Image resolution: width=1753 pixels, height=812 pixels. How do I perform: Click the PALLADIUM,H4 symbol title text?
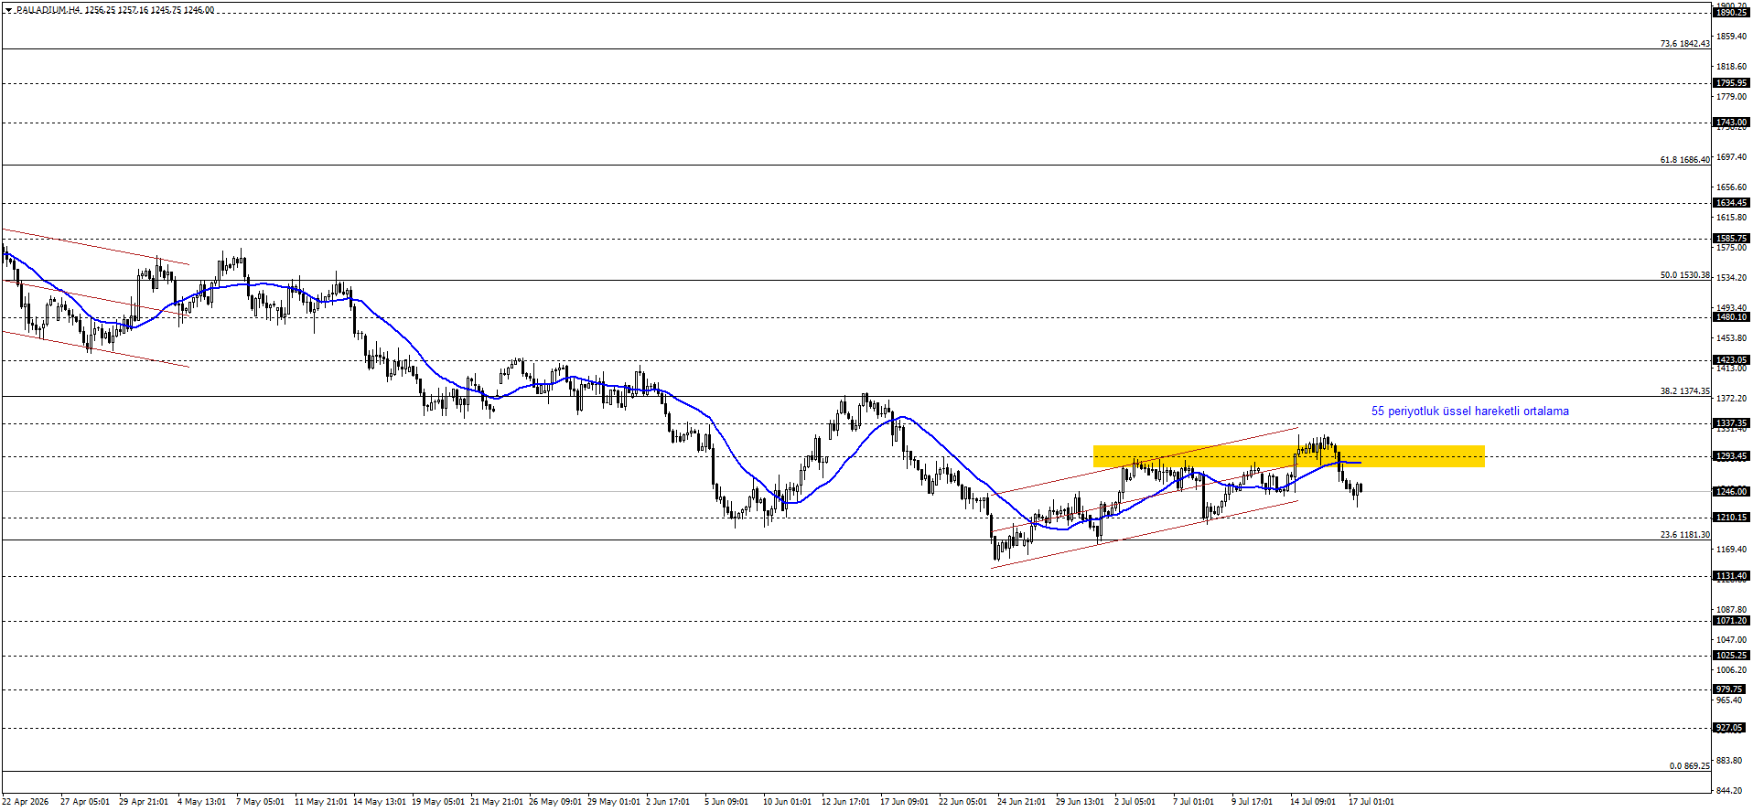[49, 10]
